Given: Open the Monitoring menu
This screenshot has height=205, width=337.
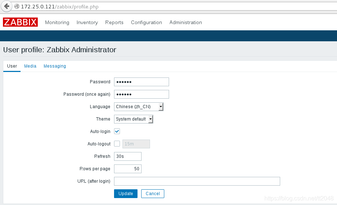Looking at the screenshot, I should [x=57, y=23].
